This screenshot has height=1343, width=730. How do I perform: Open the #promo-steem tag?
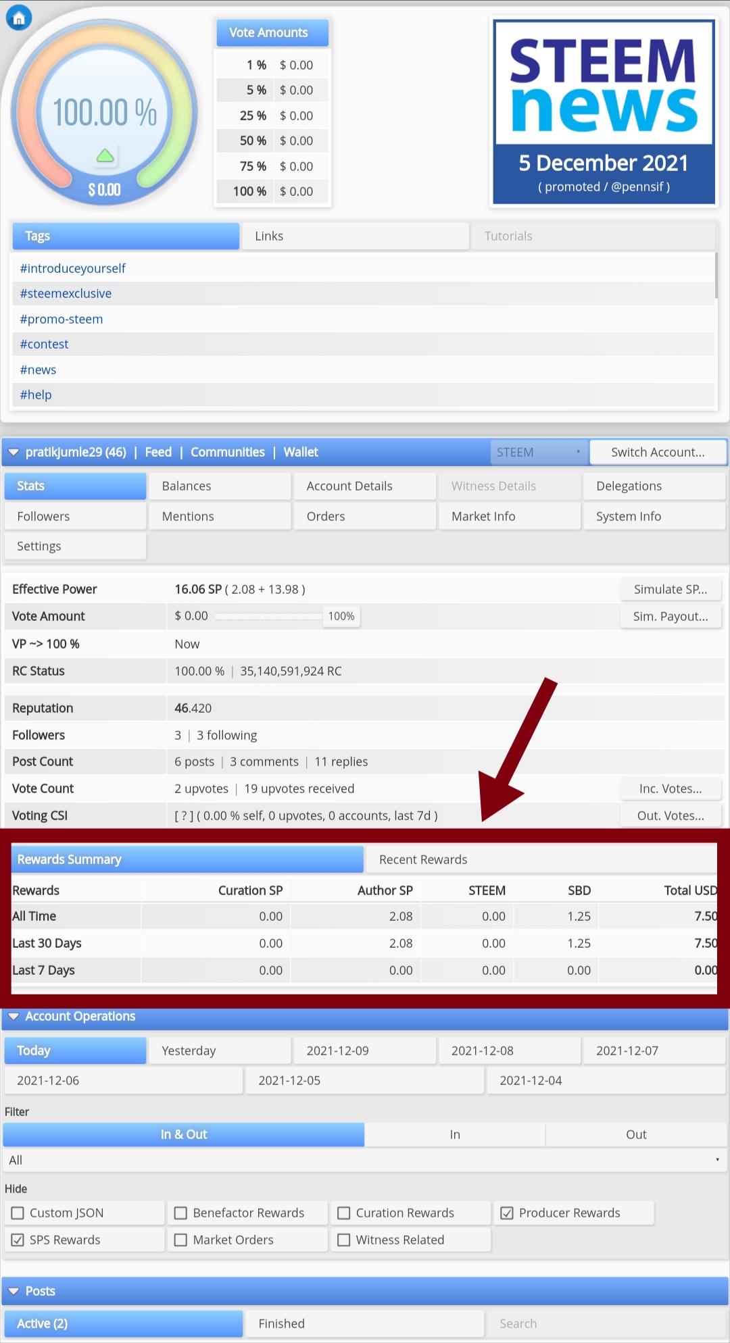pyautogui.click(x=62, y=320)
